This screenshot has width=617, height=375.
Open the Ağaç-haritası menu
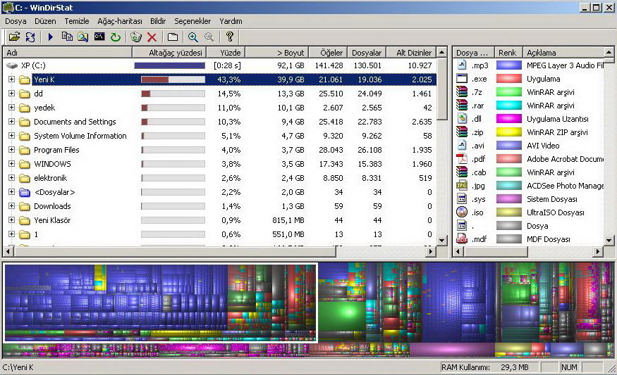[120, 21]
